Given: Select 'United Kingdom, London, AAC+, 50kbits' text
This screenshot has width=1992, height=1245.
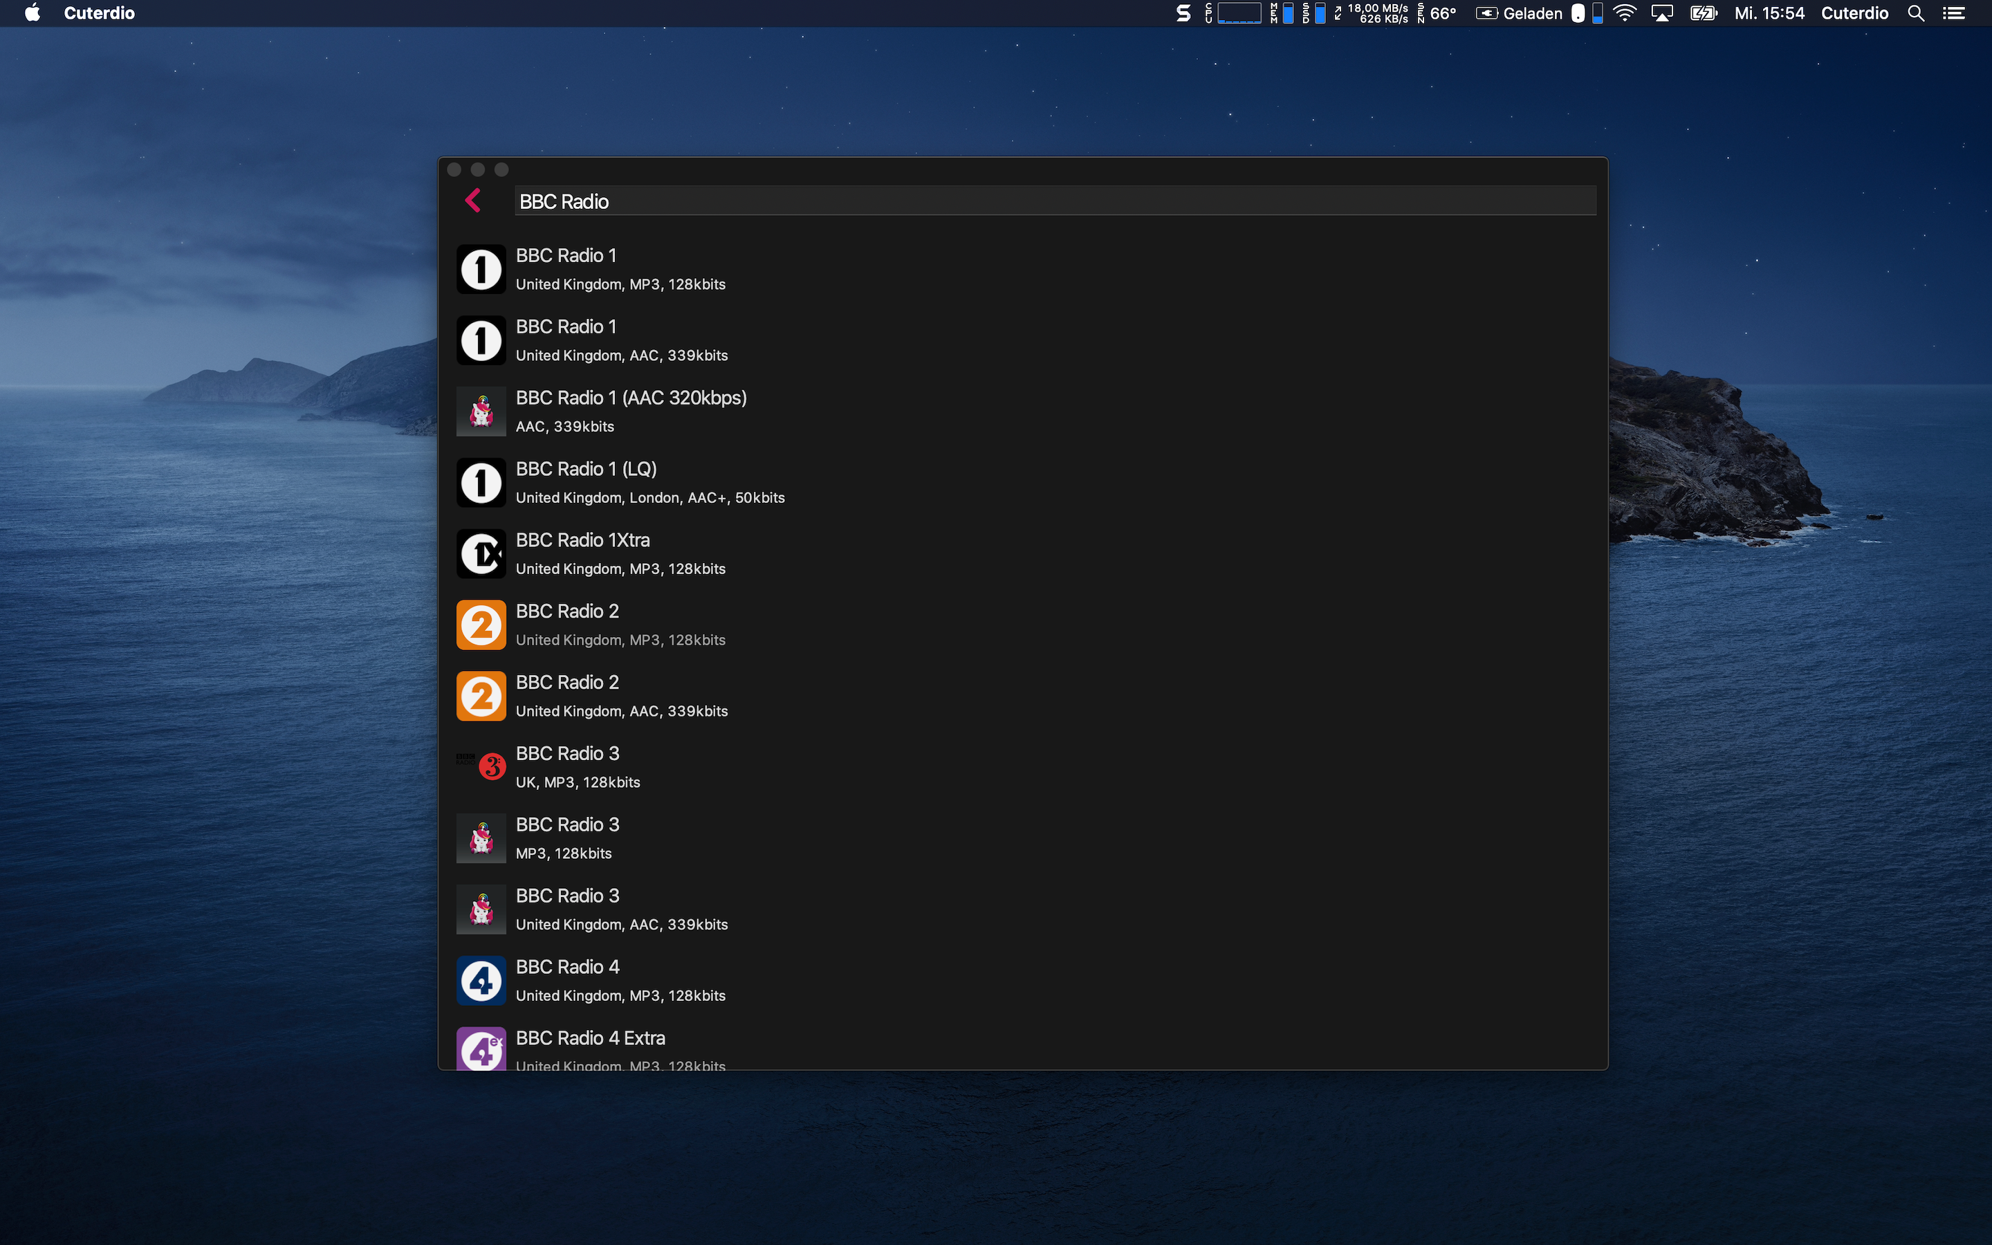Looking at the screenshot, I should (650, 497).
